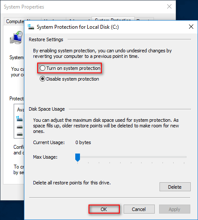Select the Windows system drive icon in list
Viewport: 198px width, 220px height.
click(x=20, y=119)
